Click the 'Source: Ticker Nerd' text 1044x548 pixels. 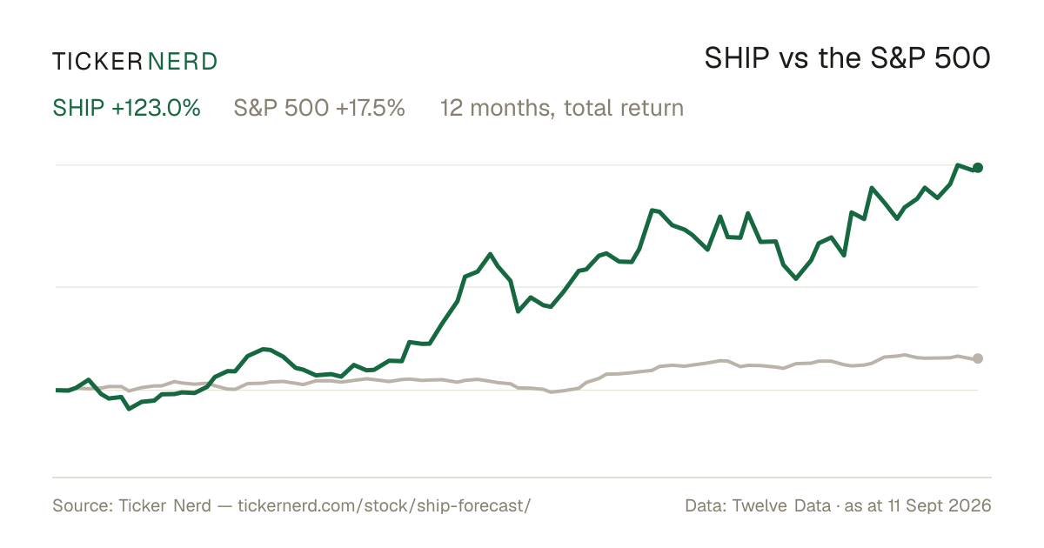tap(131, 505)
